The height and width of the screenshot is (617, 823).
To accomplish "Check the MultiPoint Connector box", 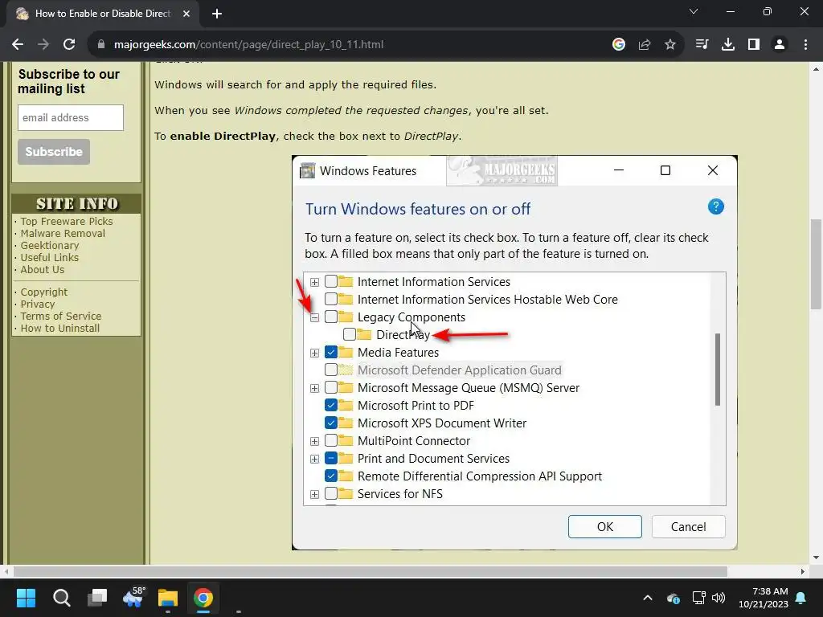I will tap(330, 440).
